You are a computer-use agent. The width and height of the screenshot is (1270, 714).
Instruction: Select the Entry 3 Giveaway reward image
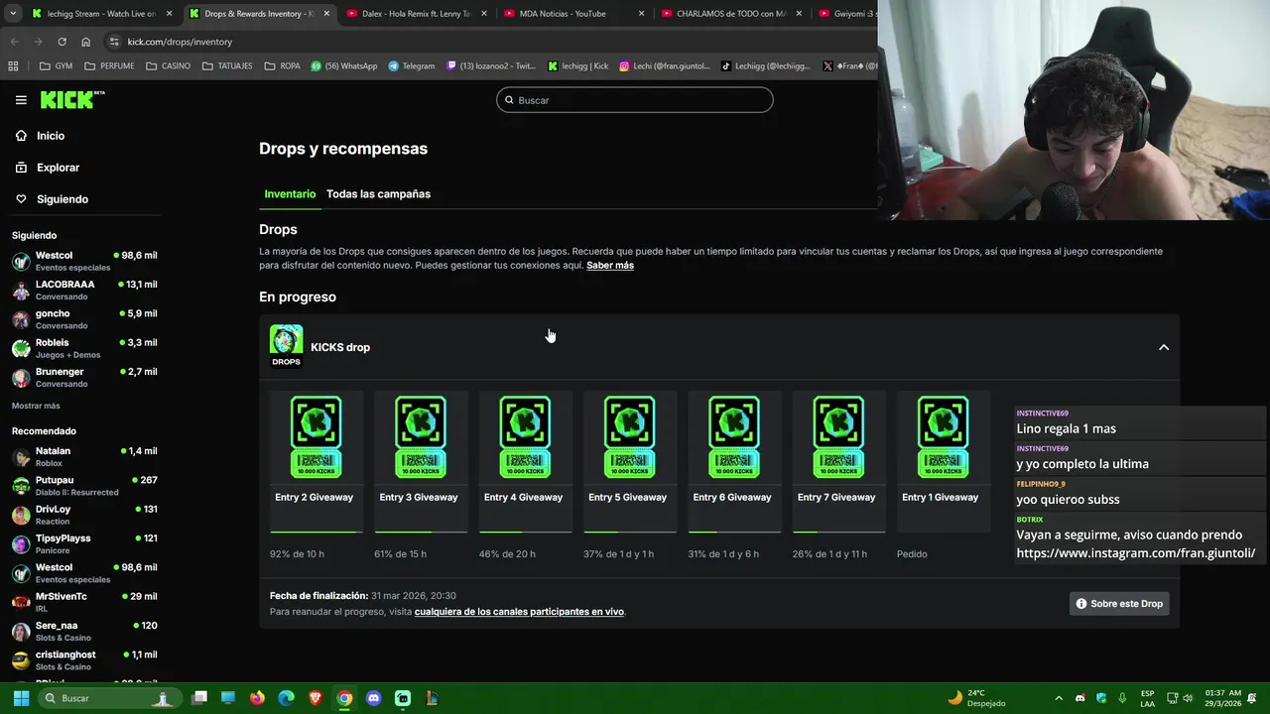[421, 436]
